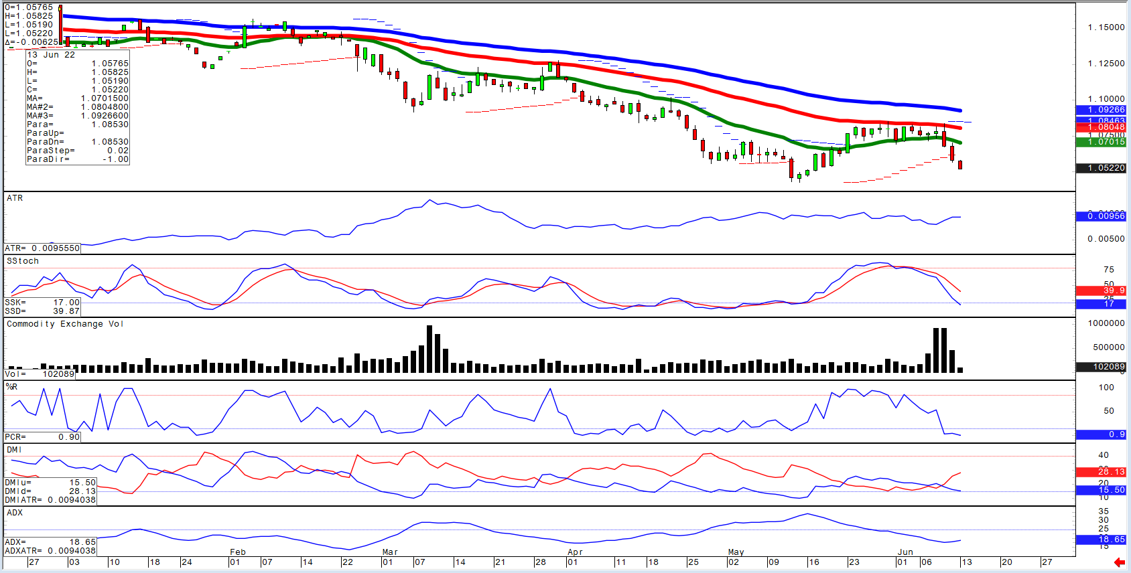Click the red arrow icon at chart corner

pos(1119,562)
